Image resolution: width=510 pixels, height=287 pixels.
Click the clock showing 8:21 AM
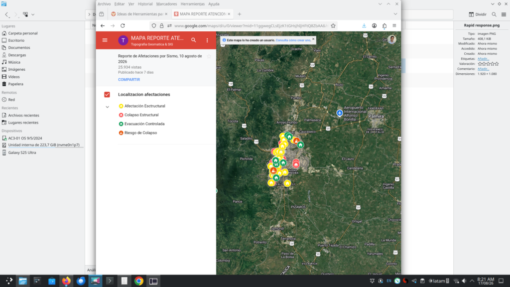tap(486, 281)
